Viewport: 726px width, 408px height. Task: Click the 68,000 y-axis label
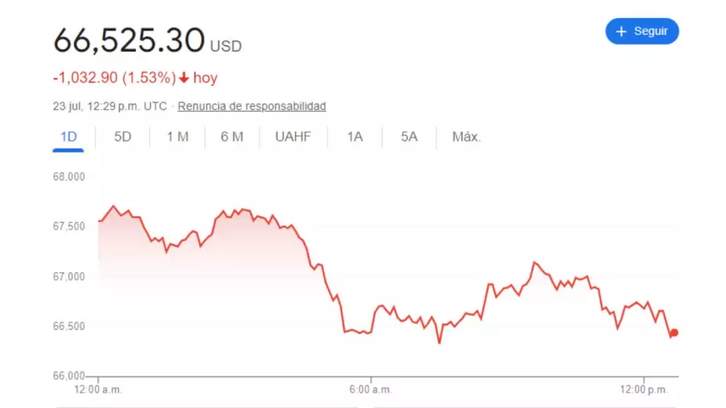pyautogui.click(x=68, y=177)
